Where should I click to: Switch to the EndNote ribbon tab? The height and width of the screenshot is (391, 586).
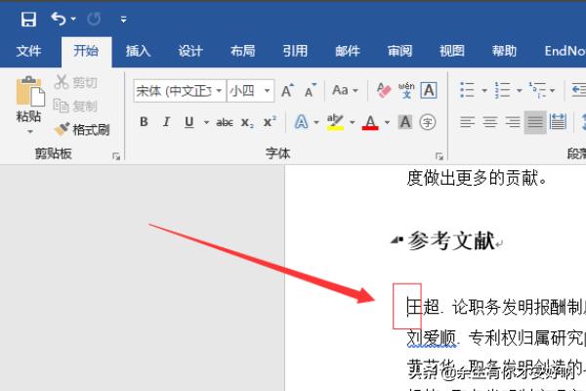pos(565,51)
